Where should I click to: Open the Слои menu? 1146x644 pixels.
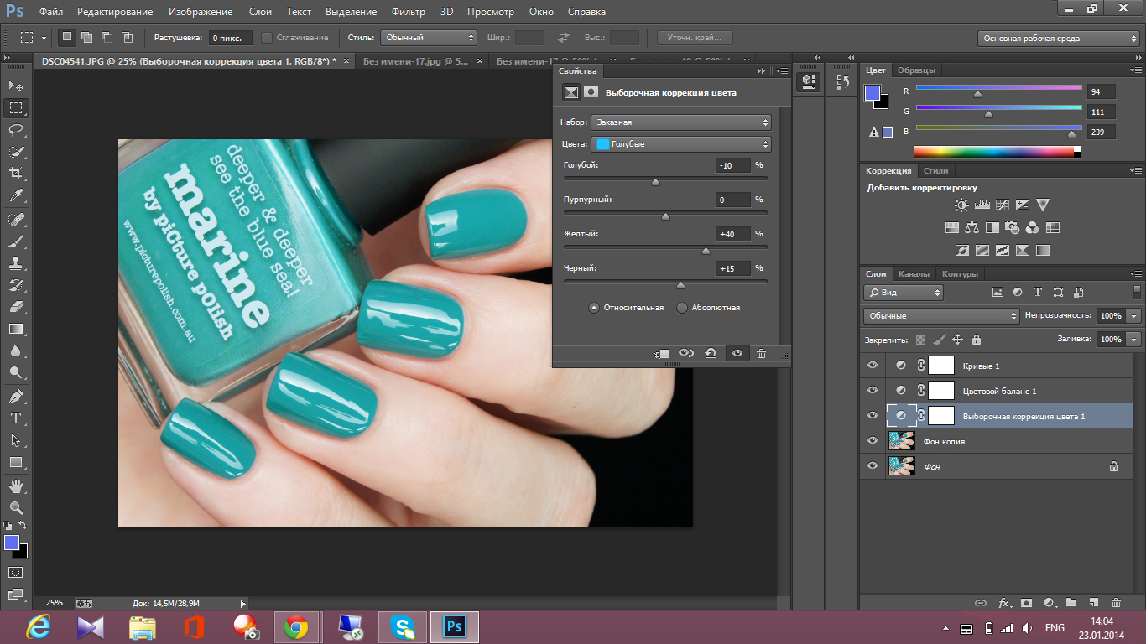tap(260, 12)
